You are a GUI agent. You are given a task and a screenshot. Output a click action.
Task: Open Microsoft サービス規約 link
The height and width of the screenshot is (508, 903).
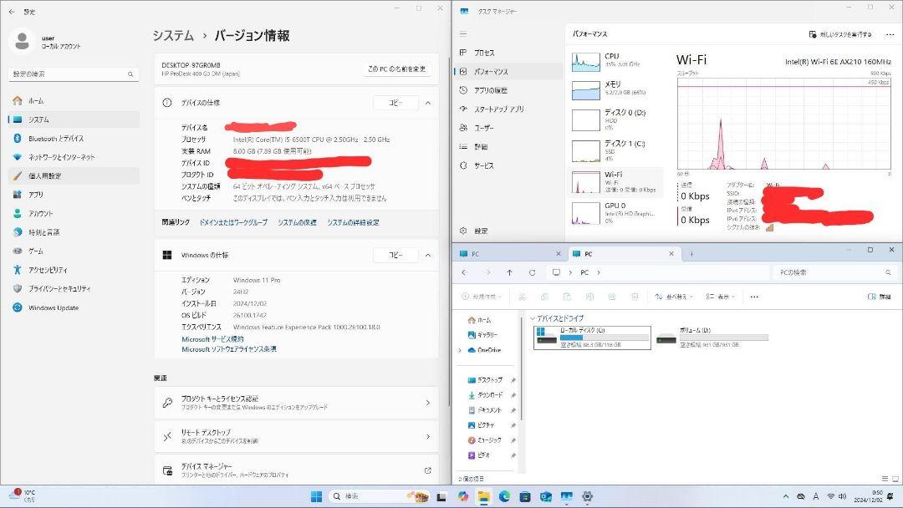point(212,339)
